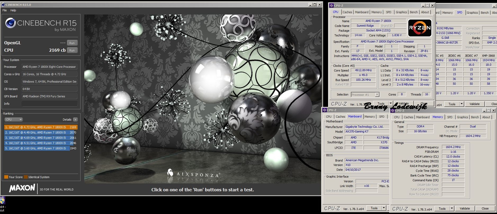Click the Core Speed value 4912.89 MHz

pyautogui.click(x=363, y=70)
